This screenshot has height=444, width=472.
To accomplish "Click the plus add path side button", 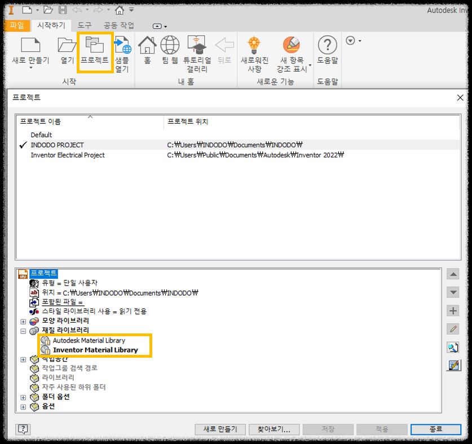I will (x=453, y=310).
